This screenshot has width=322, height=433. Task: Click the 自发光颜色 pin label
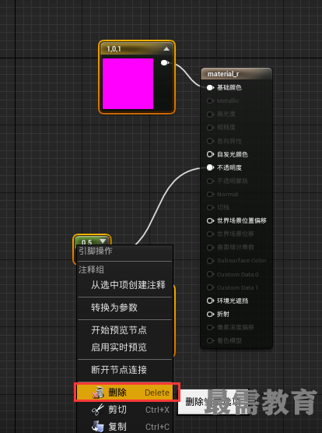coord(233,154)
